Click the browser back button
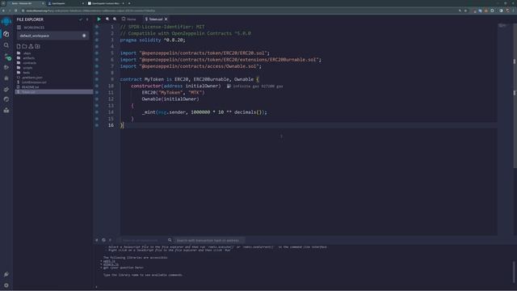The width and height of the screenshot is (517, 291). pos(3,11)
